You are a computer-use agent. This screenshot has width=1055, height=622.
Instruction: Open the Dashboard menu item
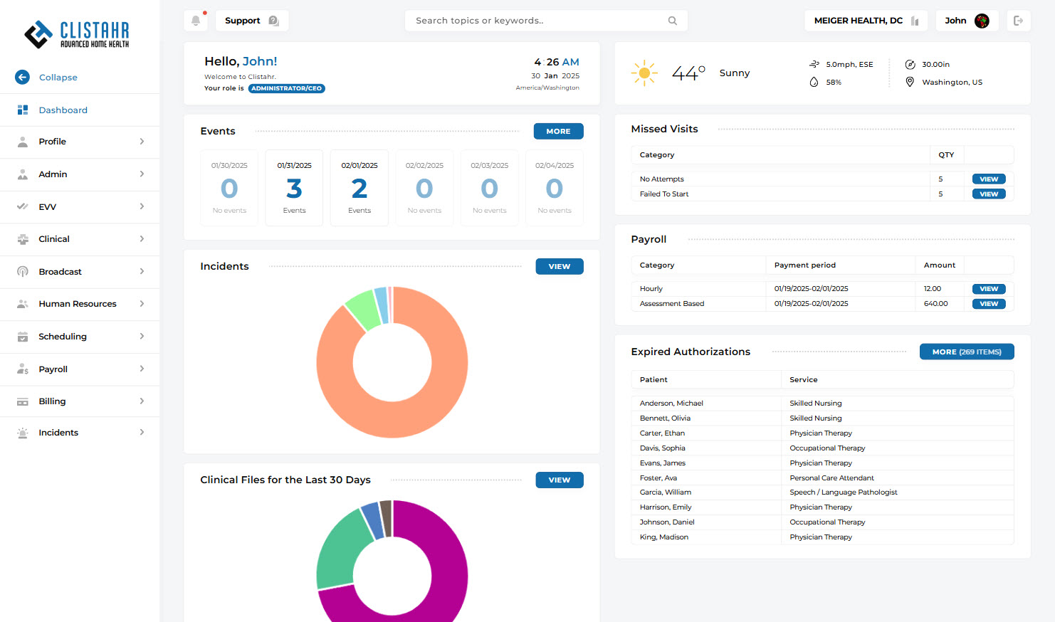coord(80,110)
